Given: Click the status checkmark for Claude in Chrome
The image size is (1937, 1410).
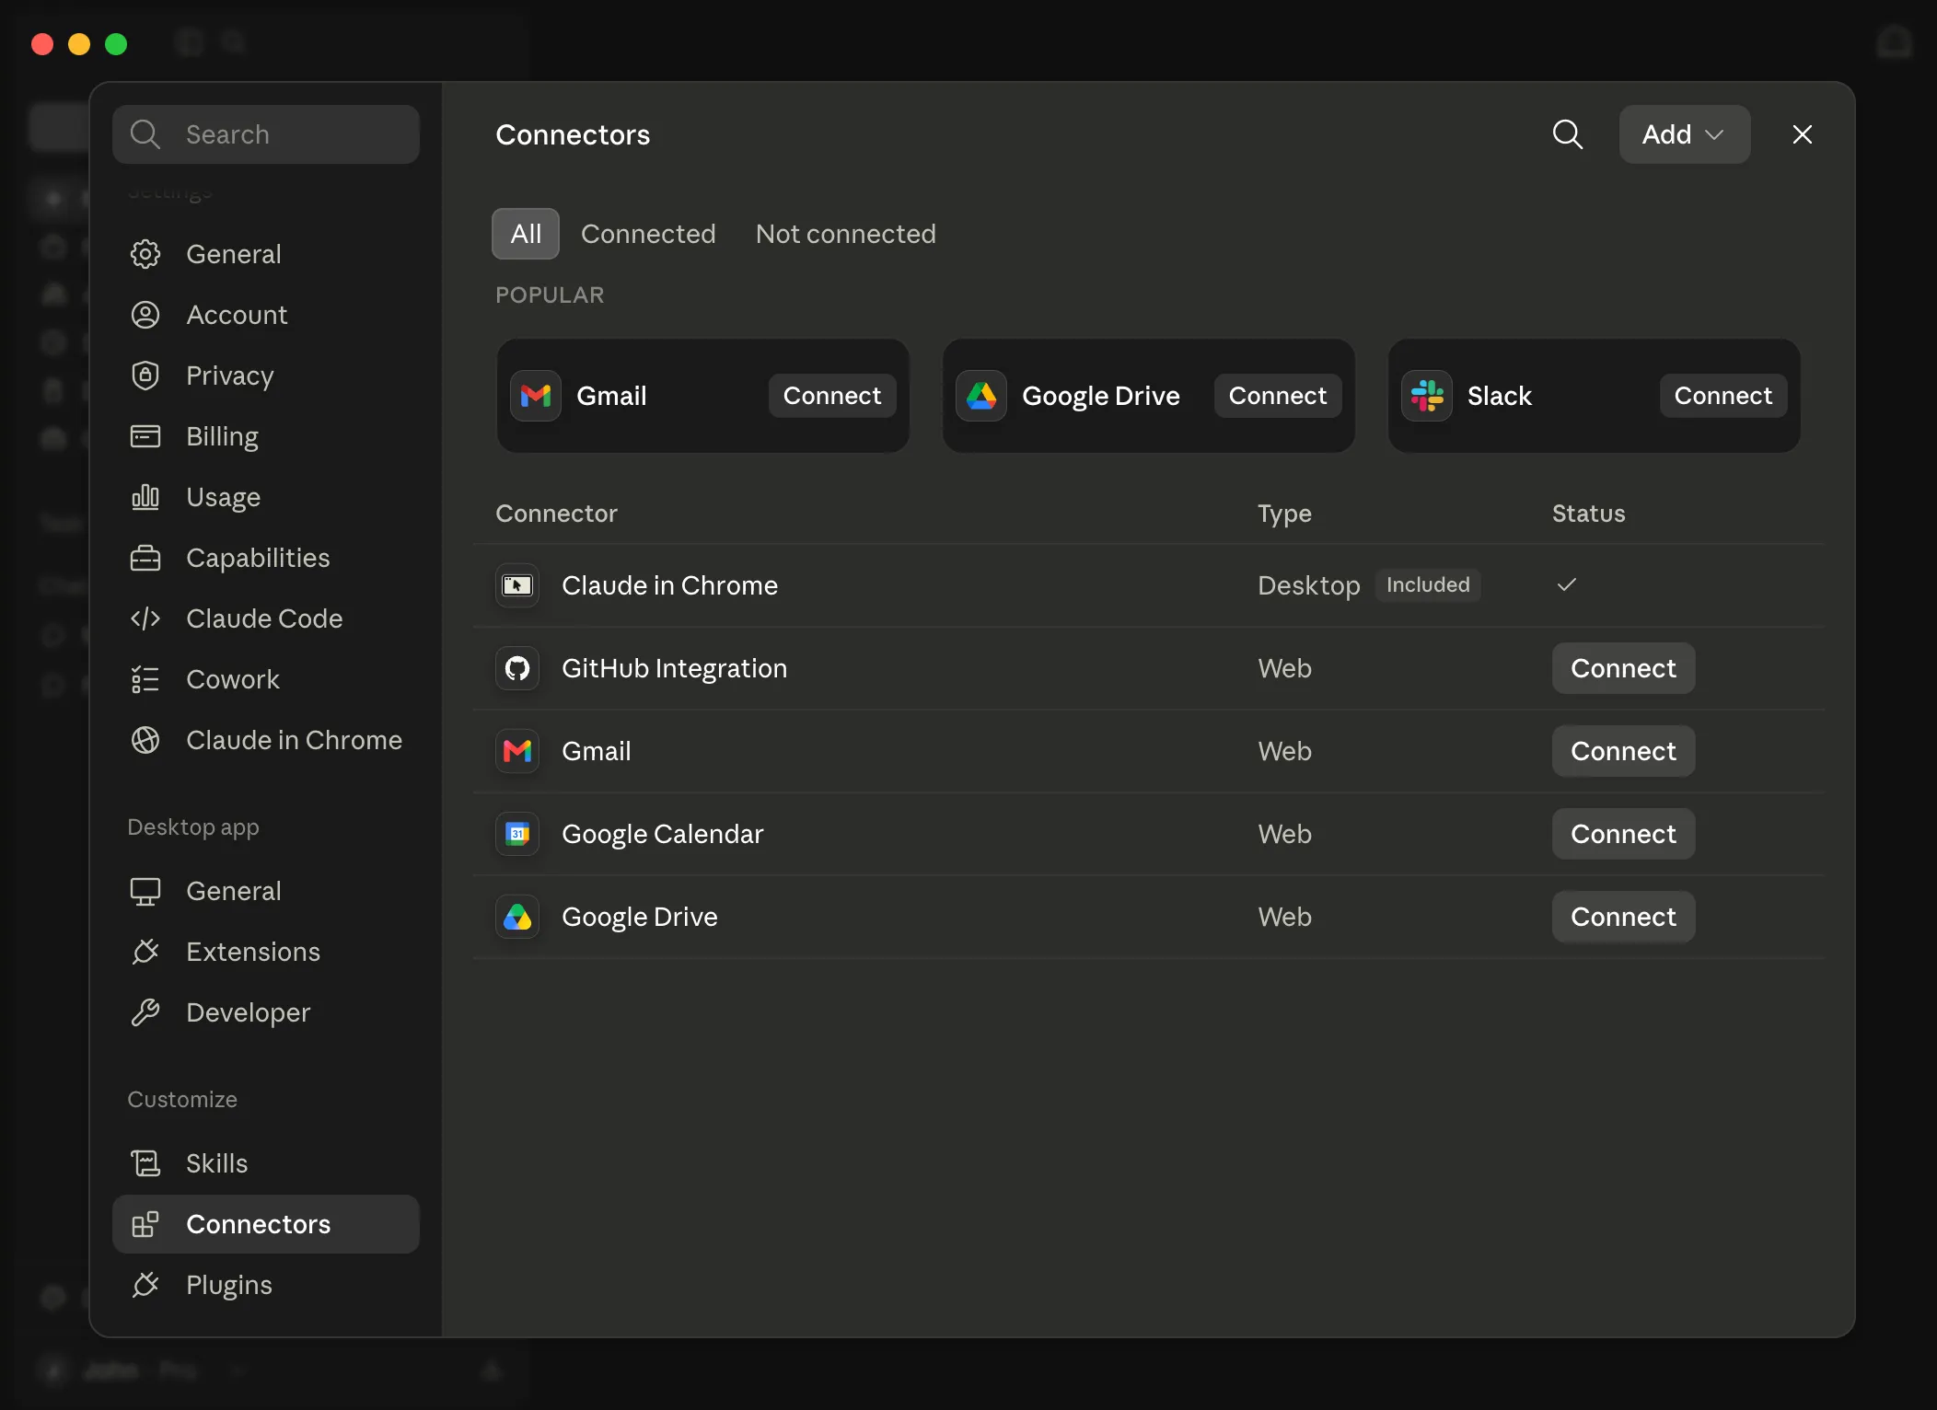Looking at the screenshot, I should tap(1567, 584).
